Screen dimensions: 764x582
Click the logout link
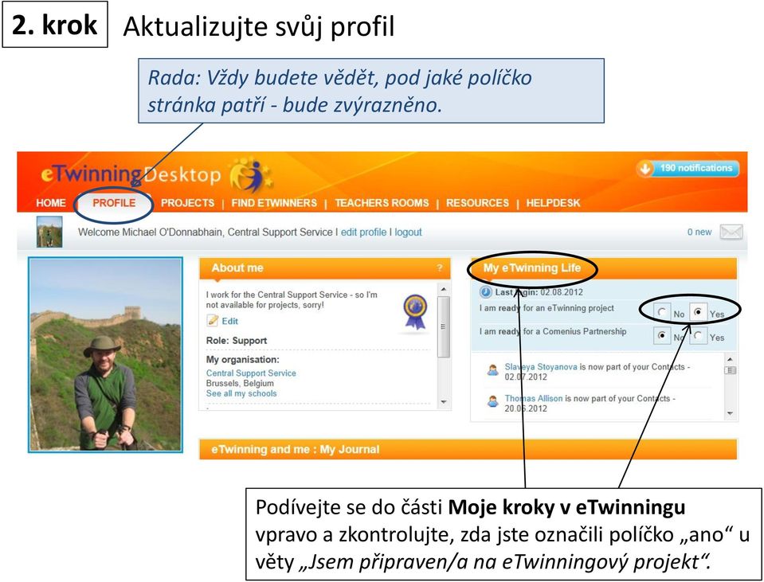(409, 232)
